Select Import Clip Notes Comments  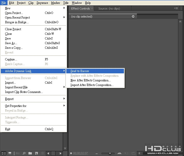[x=33, y=92]
